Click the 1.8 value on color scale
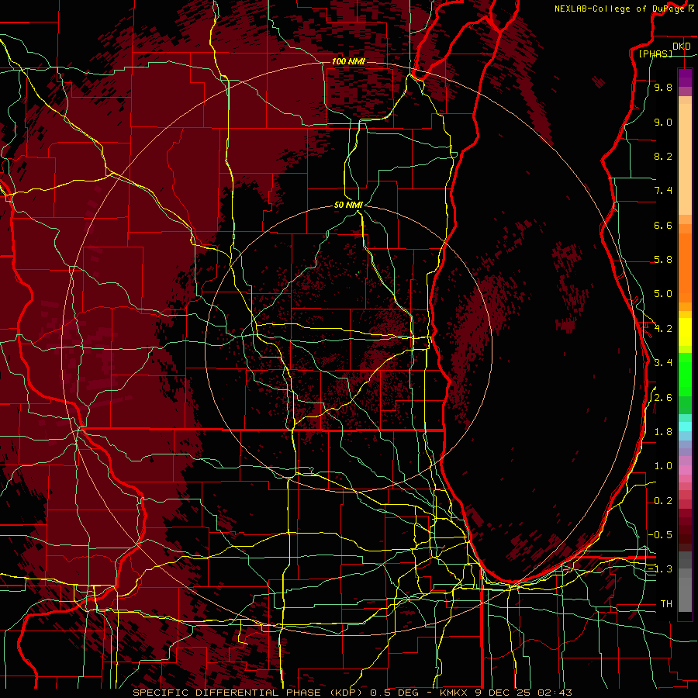The width and height of the screenshot is (698, 698). [x=663, y=432]
